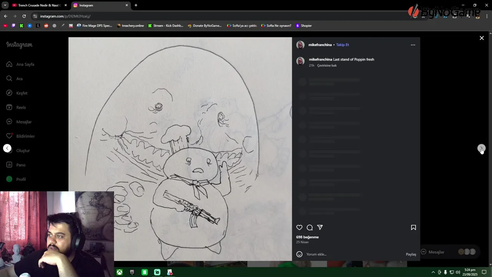This screenshot has height=277, width=492.
Task: Click 698 beğenme likes count
Action: click(x=307, y=237)
